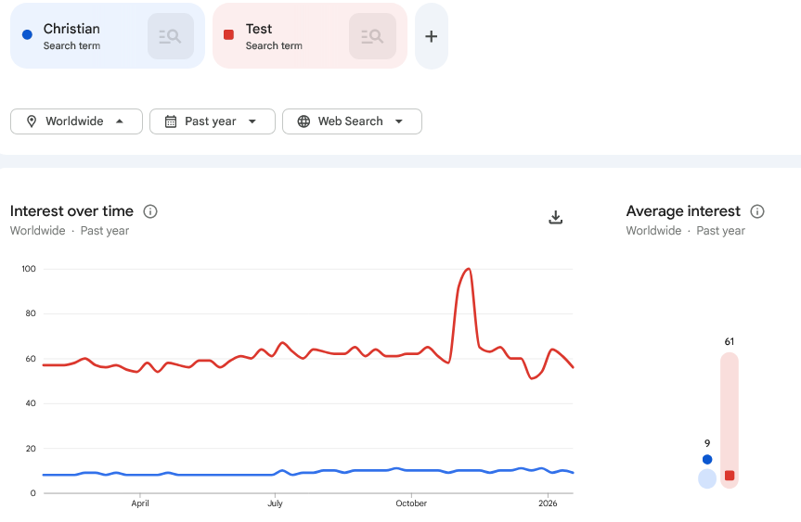Click the October label on time axis

(x=411, y=503)
